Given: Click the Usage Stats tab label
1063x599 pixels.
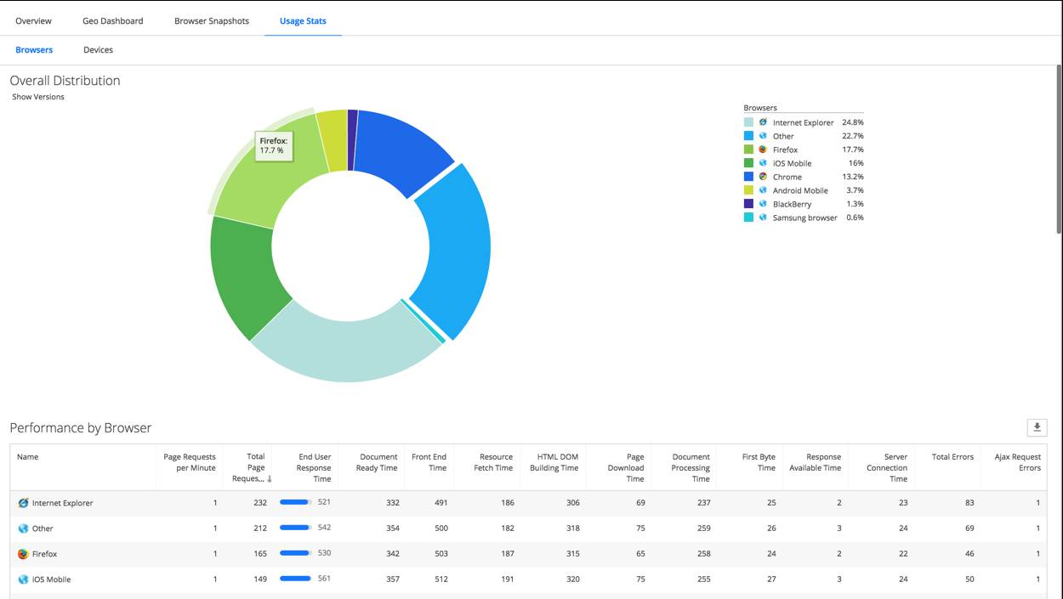Looking at the screenshot, I should coord(303,20).
